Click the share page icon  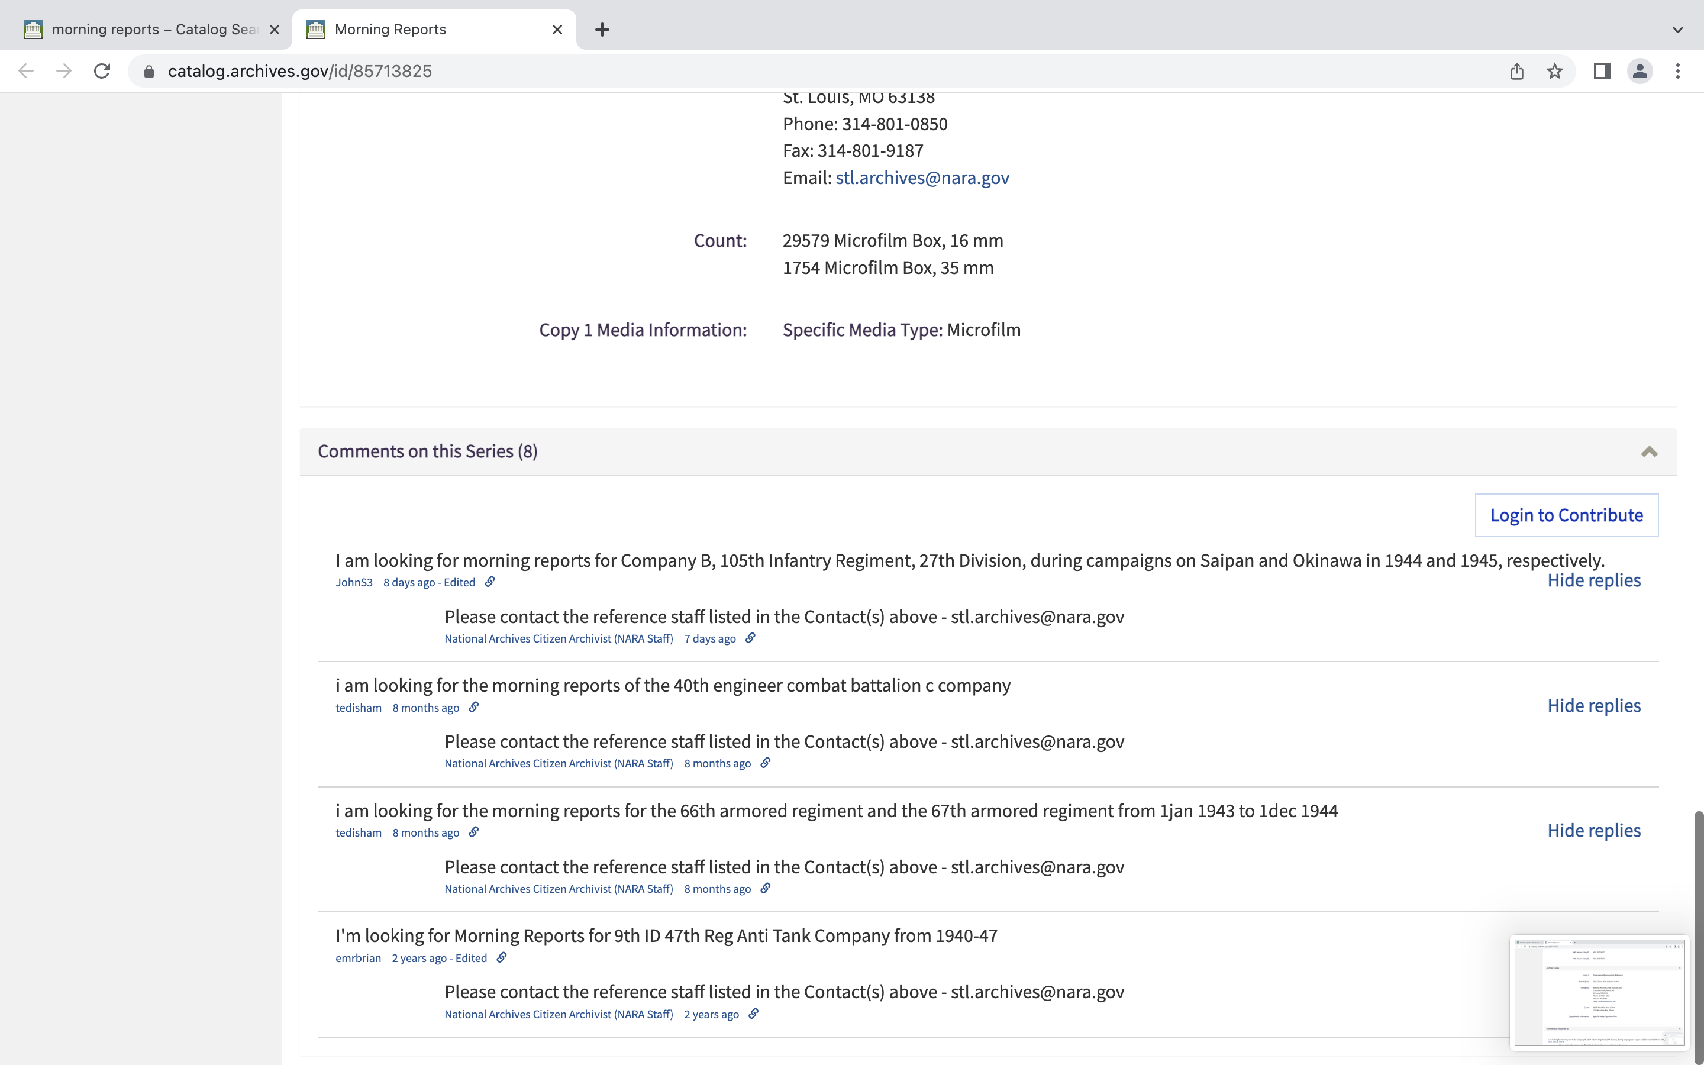coord(1516,71)
